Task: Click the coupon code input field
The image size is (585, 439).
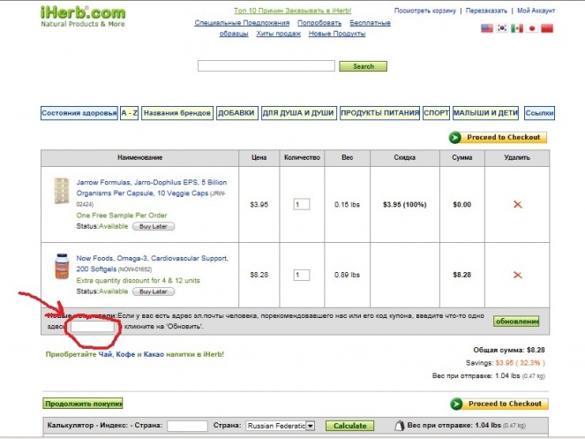Action: pos(92,327)
